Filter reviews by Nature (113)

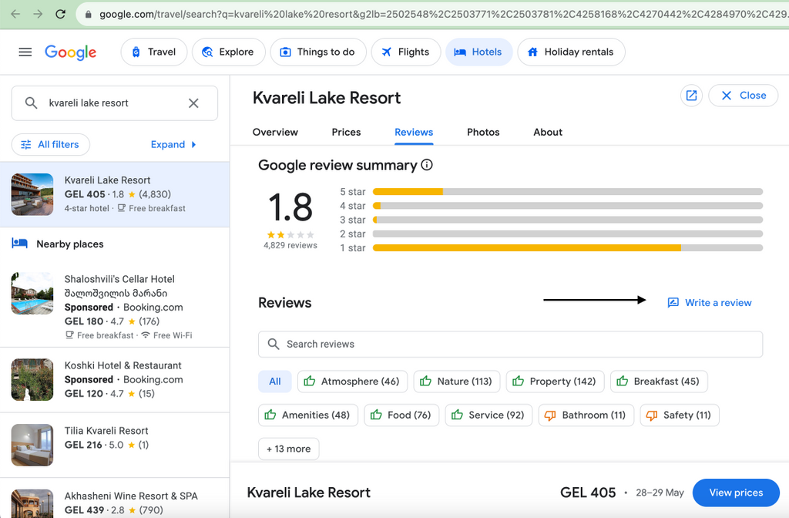pyautogui.click(x=456, y=381)
